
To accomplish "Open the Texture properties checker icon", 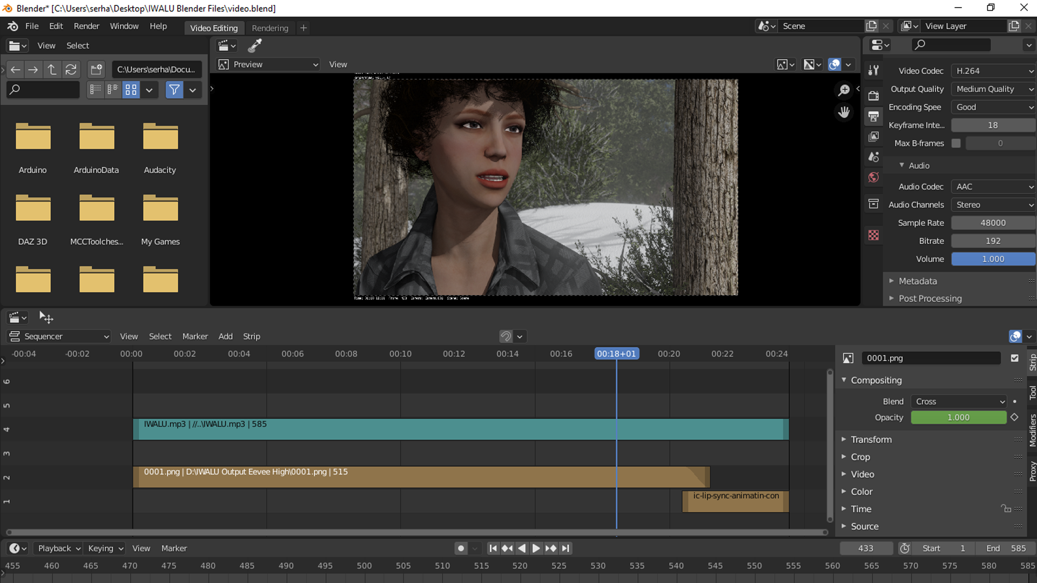I will click(x=873, y=235).
